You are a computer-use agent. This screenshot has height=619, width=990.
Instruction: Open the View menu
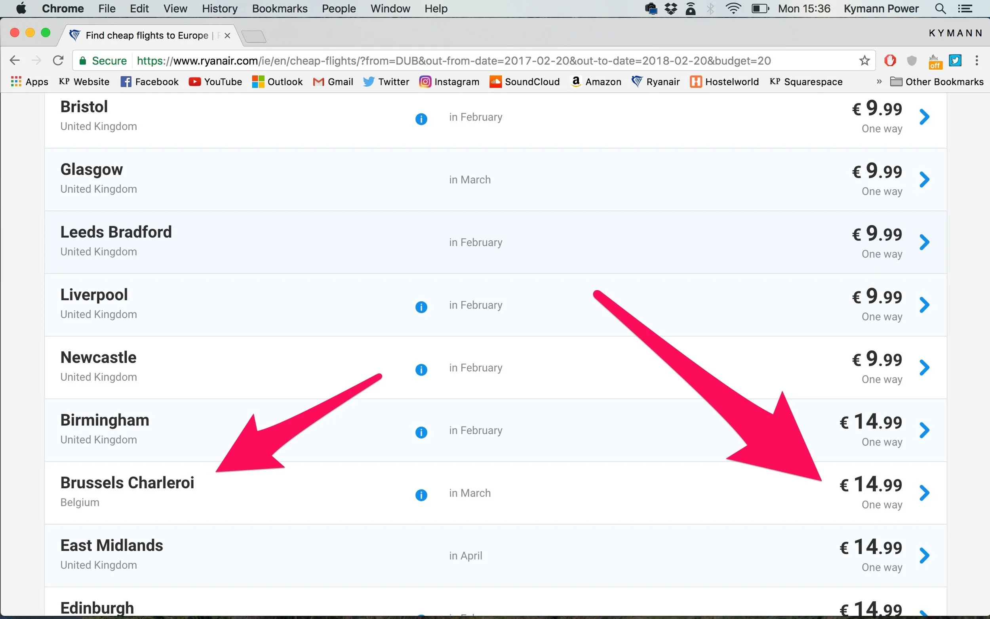(175, 9)
